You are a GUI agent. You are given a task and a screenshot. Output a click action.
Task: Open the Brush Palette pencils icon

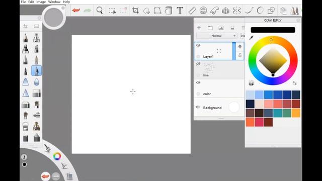(294, 11)
